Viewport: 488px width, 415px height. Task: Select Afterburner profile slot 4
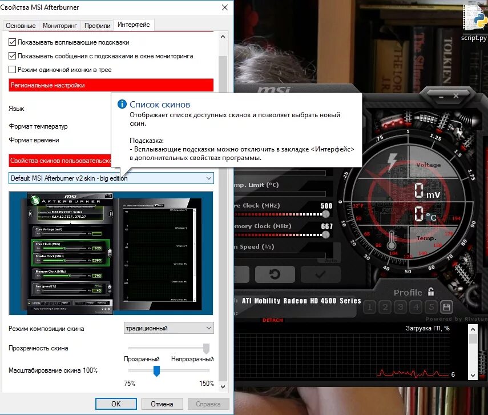[416, 308]
